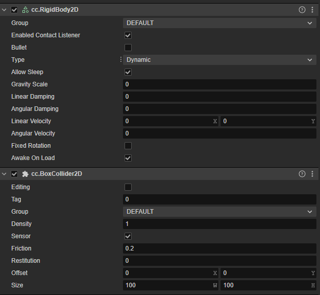Open the RigidBody2D Group dropdown
Viewport: 320px width, 295px height.
(x=219, y=23)
